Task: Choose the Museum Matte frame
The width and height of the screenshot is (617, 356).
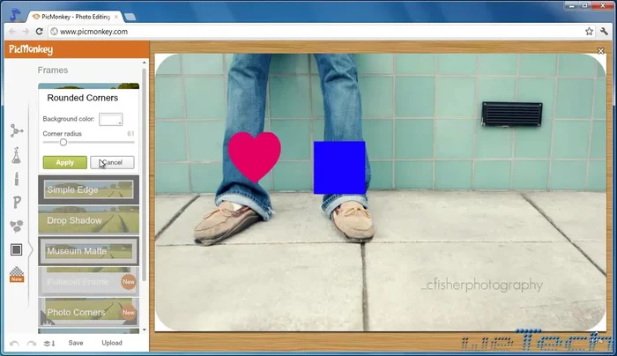Action: 88,251
